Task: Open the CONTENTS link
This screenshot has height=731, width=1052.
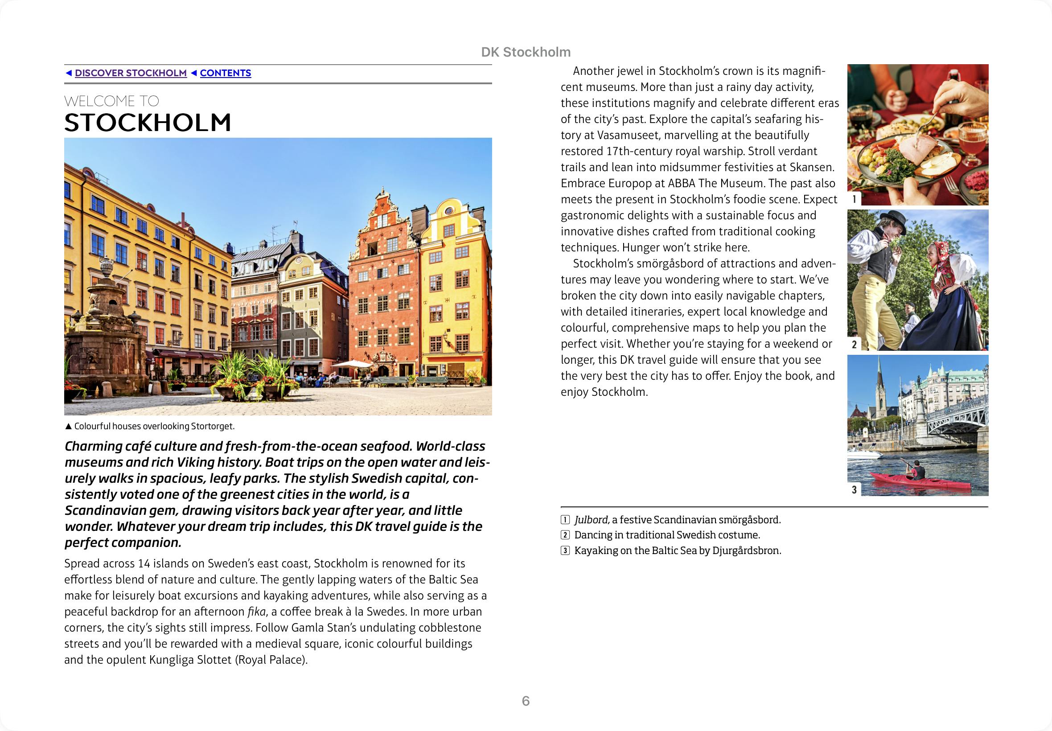Action: pyautogui.click(x=225, y=73)
